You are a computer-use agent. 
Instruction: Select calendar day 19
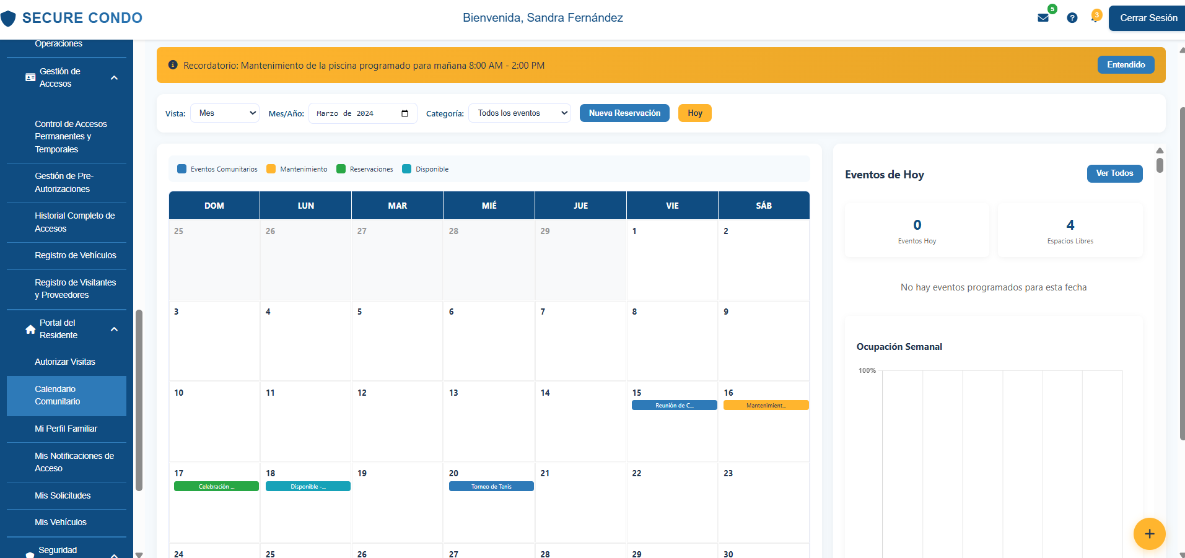pyautogui.click(x=397, y=502)
